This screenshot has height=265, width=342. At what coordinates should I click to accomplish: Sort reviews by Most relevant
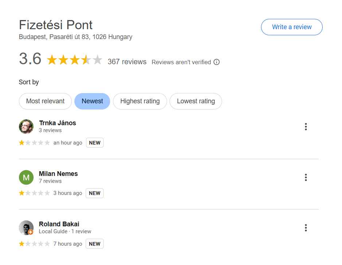(45, 101)
